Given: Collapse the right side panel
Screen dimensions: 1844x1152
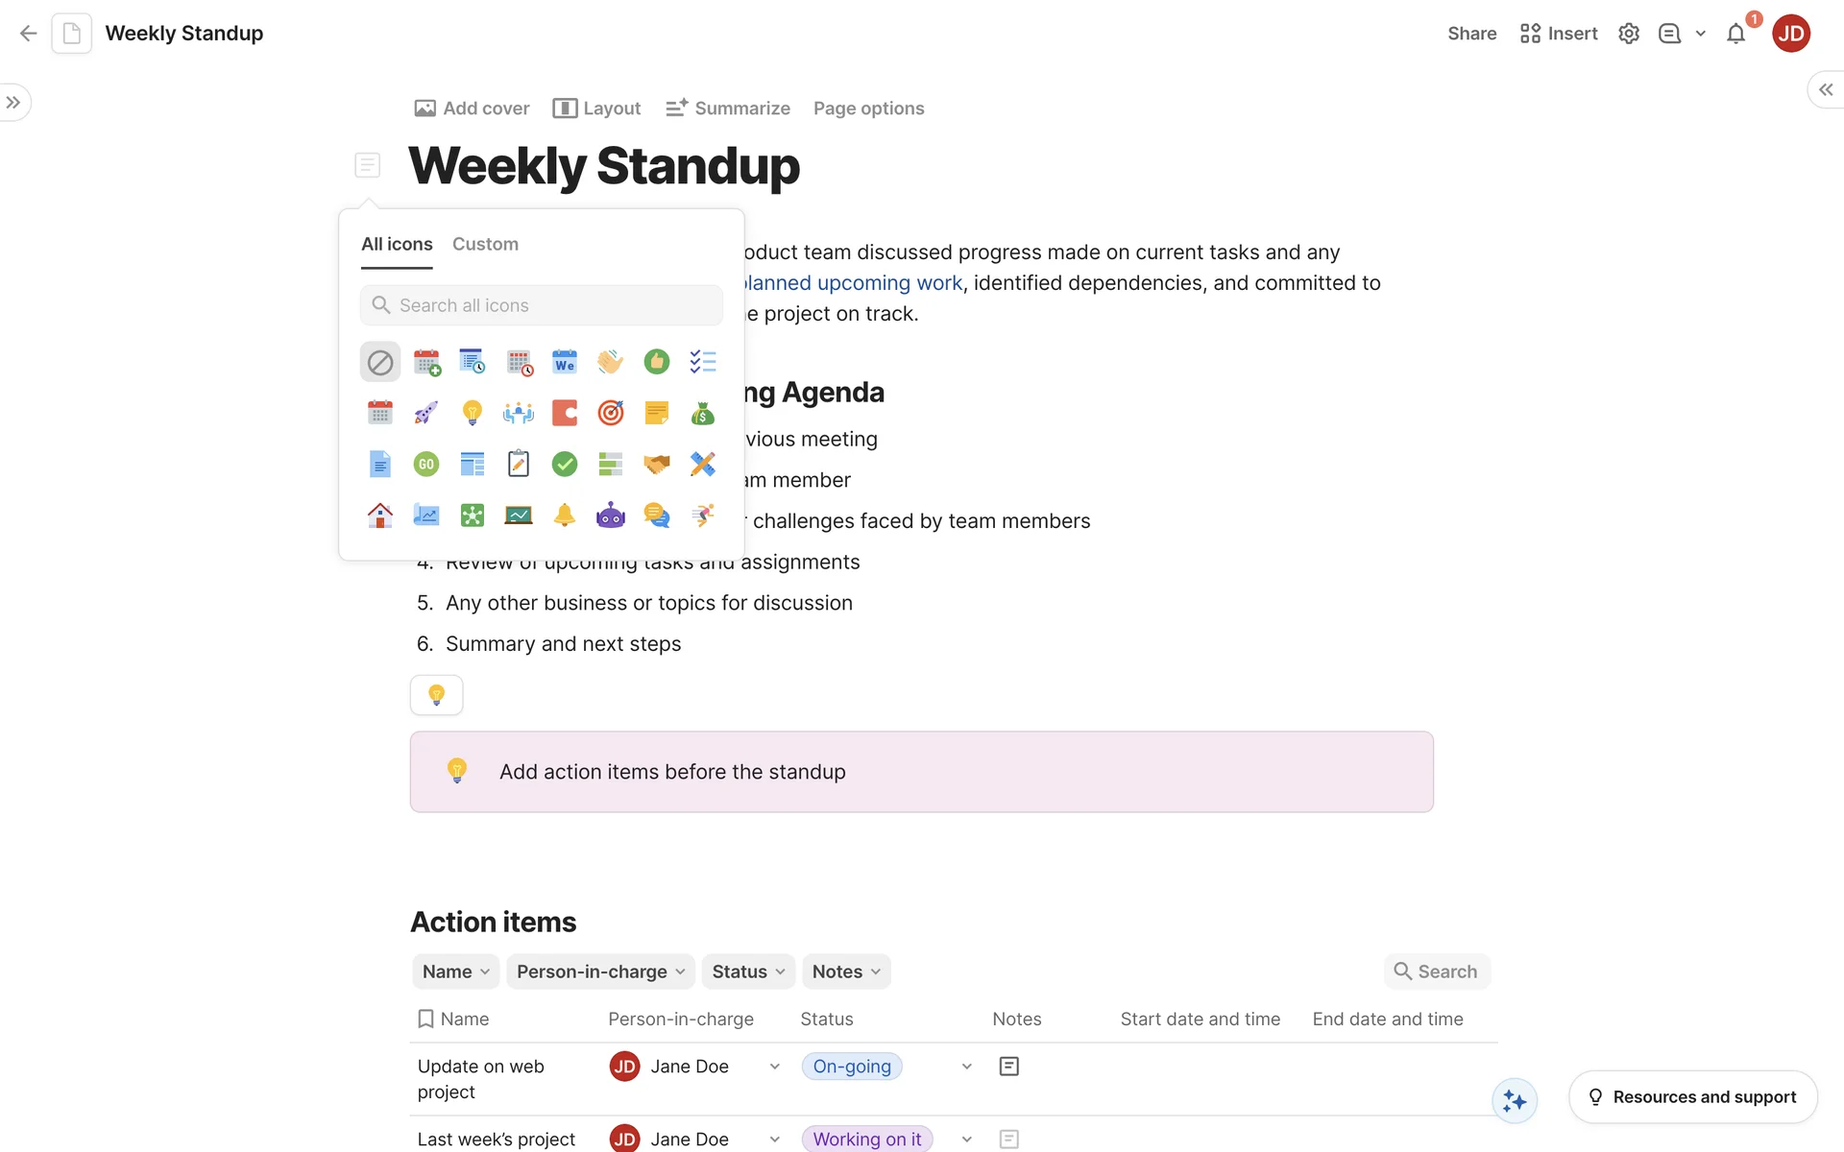Looking at the screenshot, I should 1826,89.
